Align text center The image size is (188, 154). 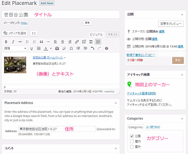(63, 42)
